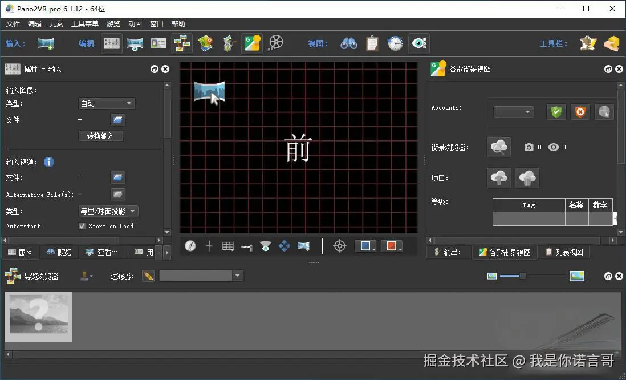Open the Tour Map toolbar icon

(206, 43)
